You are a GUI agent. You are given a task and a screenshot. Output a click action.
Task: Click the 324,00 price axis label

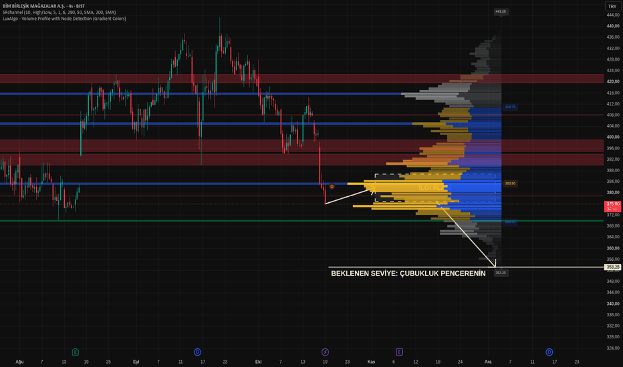click(613, 348)
